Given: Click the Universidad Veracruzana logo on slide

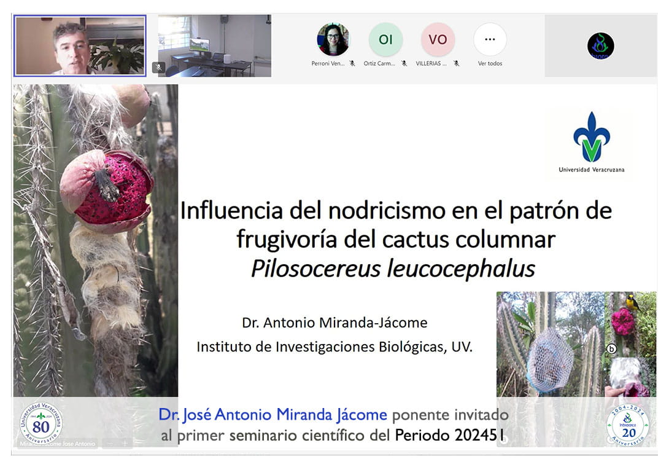Looking at the screenshot, I should (591, 143).
